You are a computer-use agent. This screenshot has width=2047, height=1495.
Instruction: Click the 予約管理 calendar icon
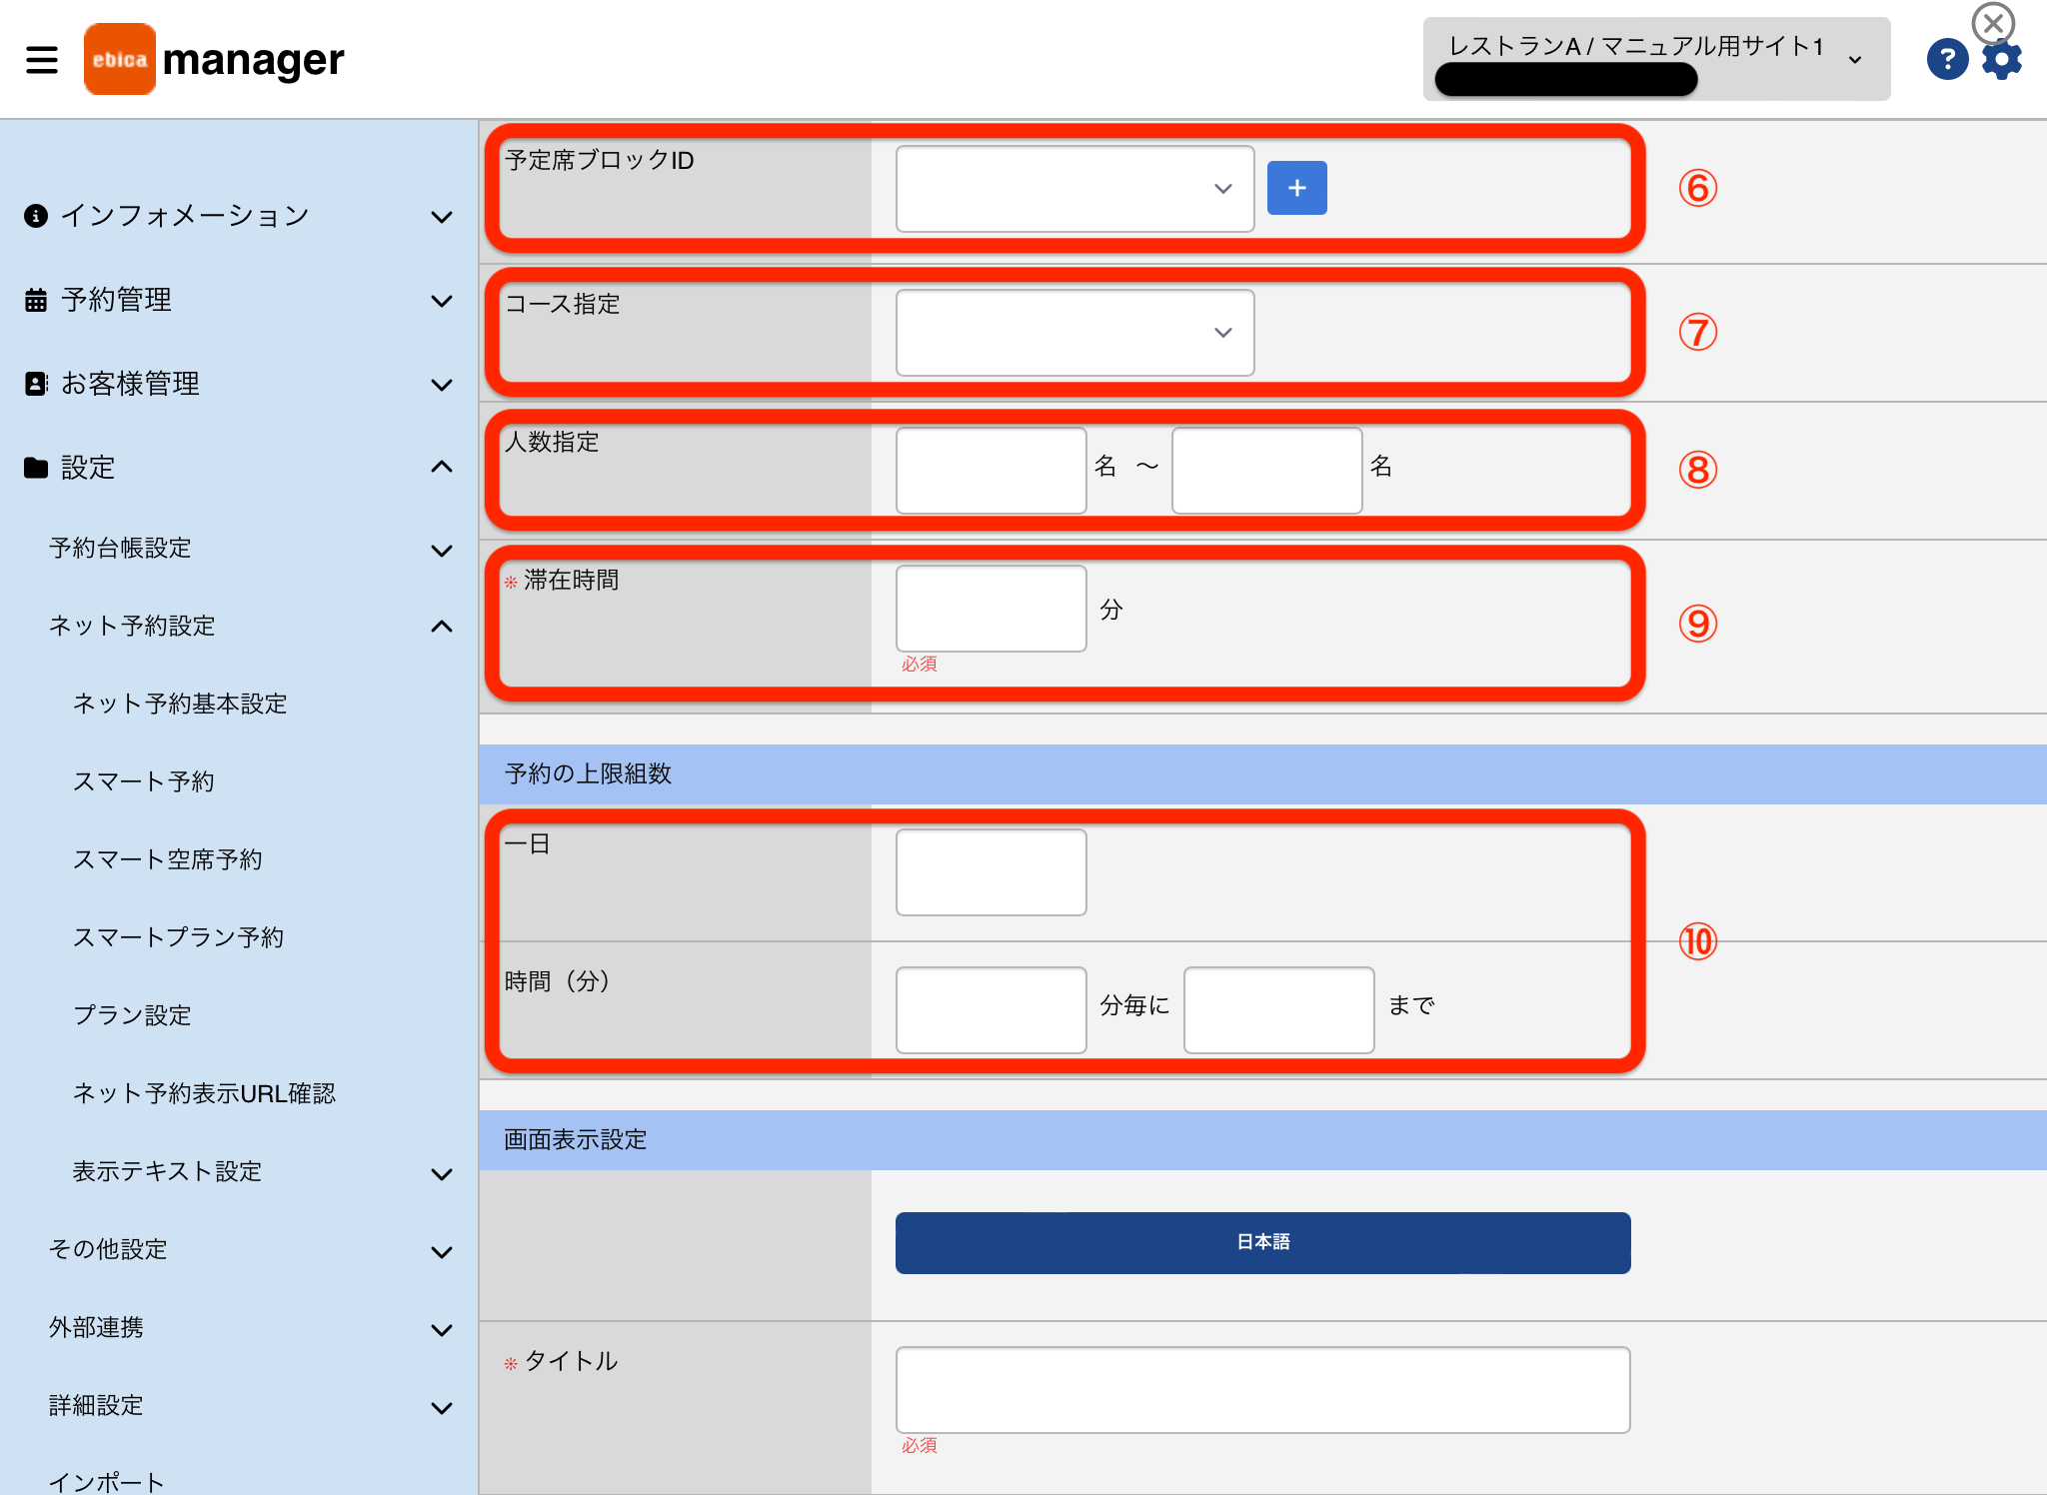point(36,300)
